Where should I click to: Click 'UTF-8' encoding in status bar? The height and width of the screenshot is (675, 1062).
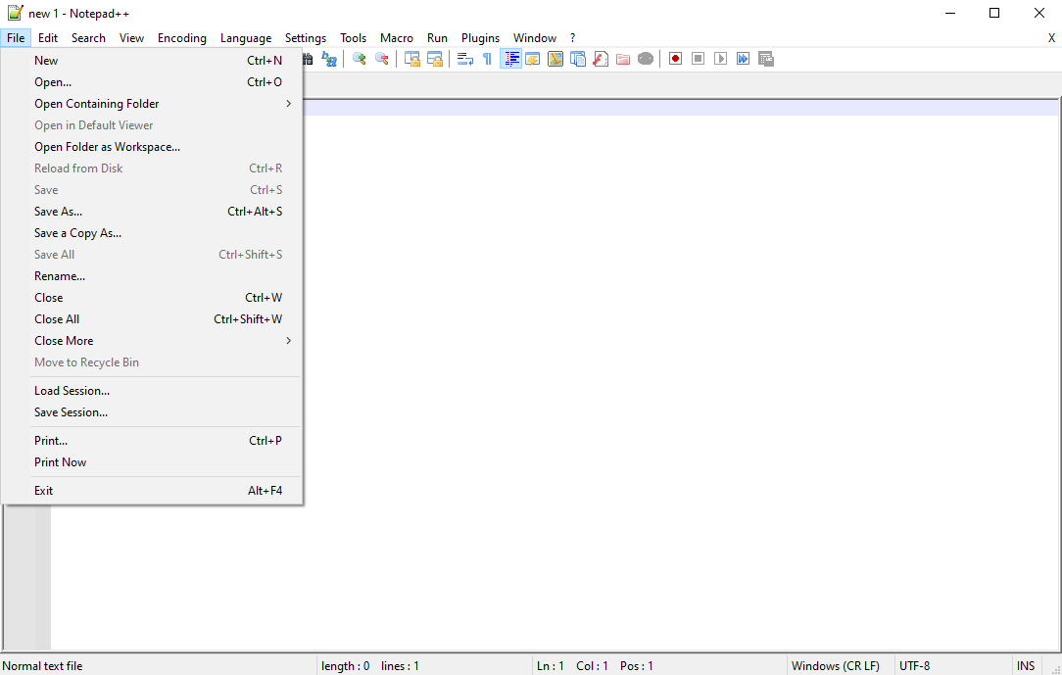[x=914, y=666]
